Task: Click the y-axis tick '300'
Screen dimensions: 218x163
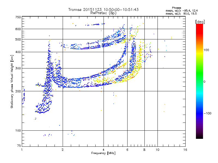Action: pyautogui.click(x=18, y=68)
